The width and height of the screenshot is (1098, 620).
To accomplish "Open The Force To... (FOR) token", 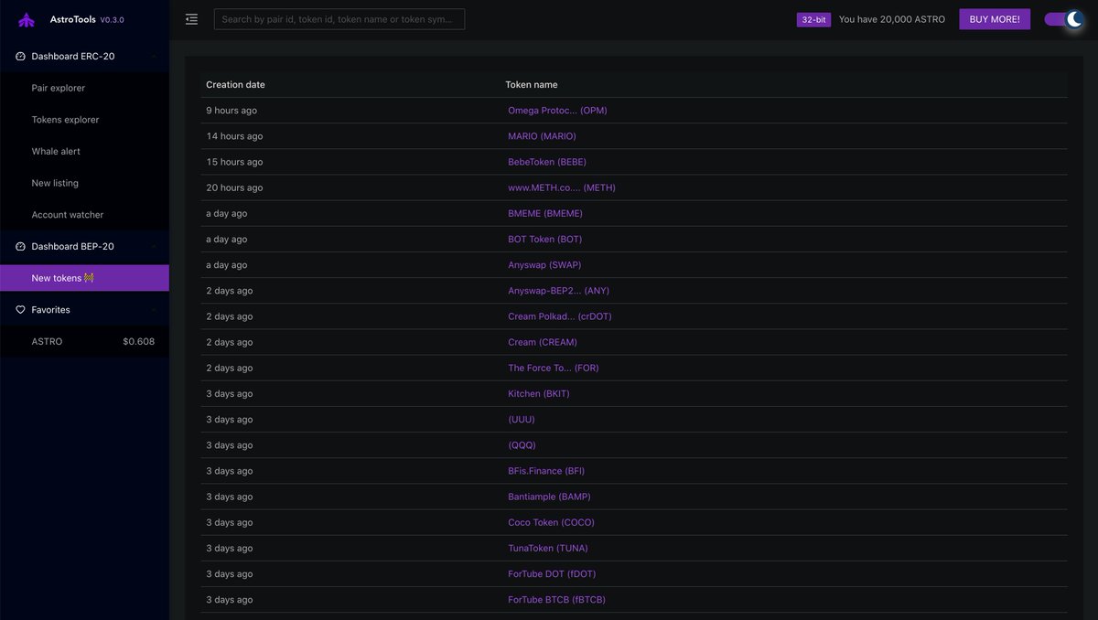I will click(554, 368).
